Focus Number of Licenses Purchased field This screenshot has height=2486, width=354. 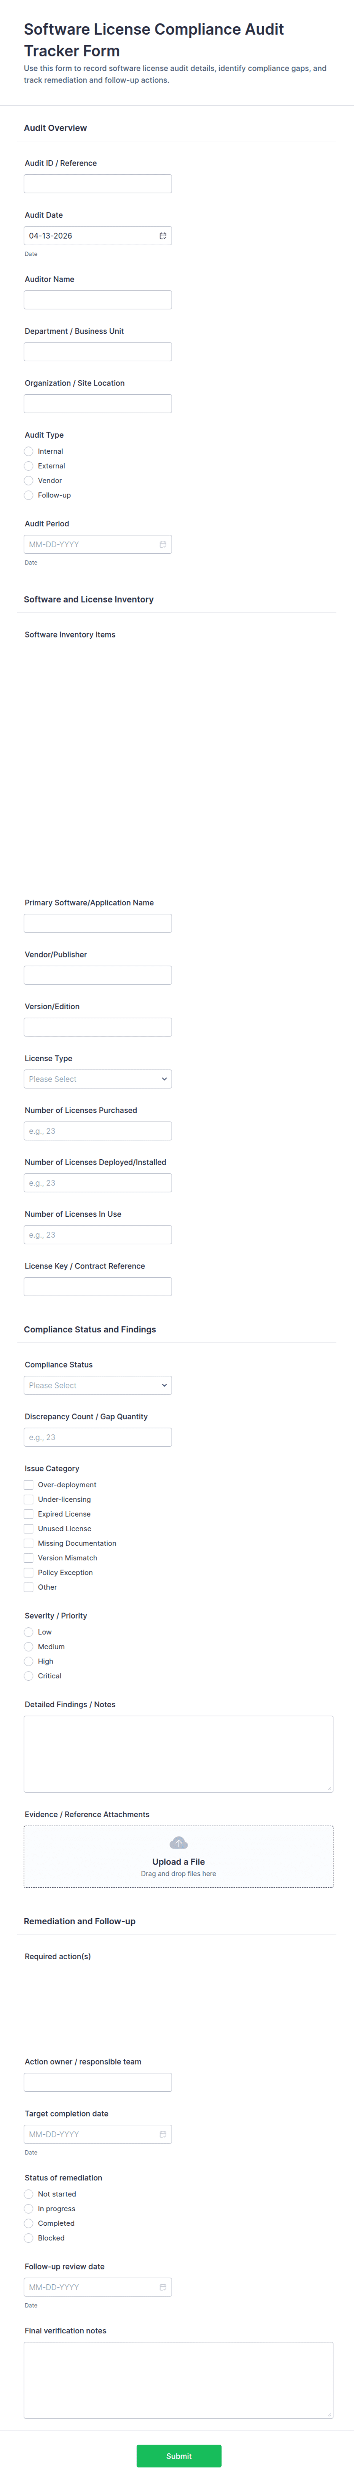(x=97, y=1131)
